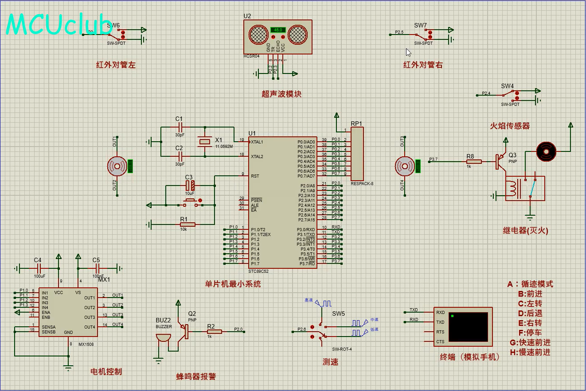Select capacitor C2

tap(180, 156)
